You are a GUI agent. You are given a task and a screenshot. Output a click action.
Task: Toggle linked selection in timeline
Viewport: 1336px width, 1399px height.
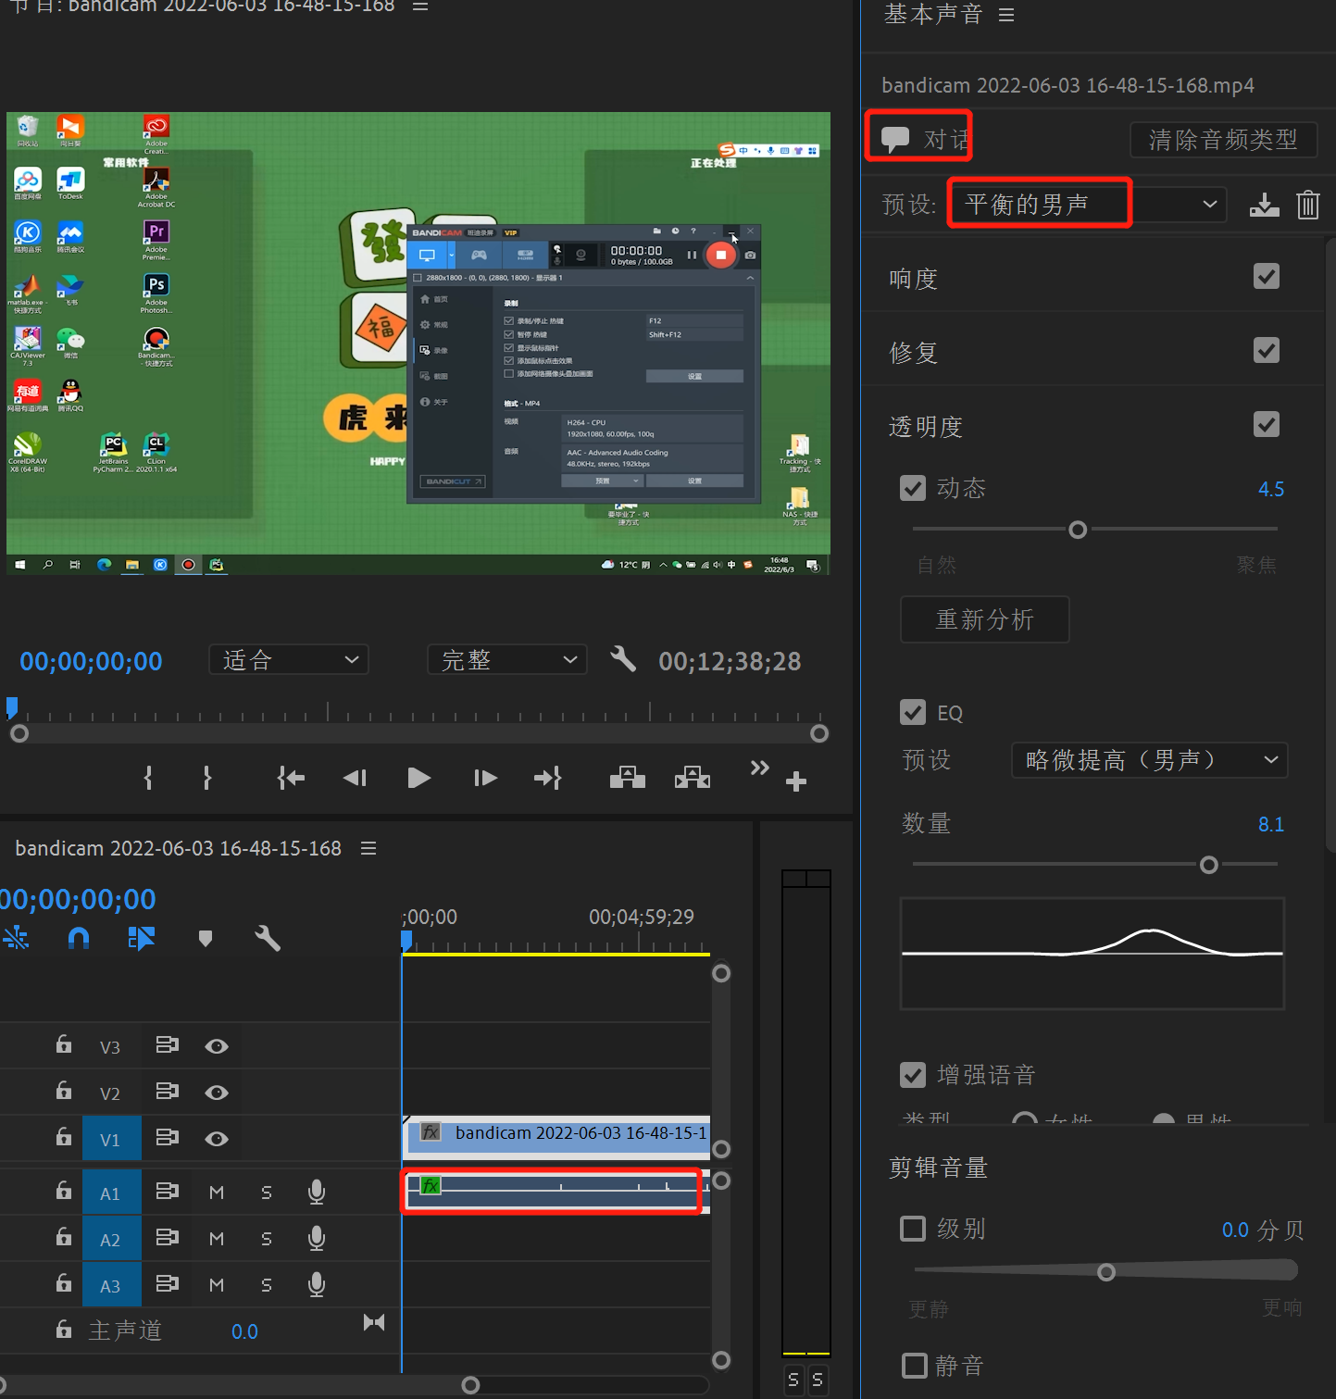click(x=141, y=939)
